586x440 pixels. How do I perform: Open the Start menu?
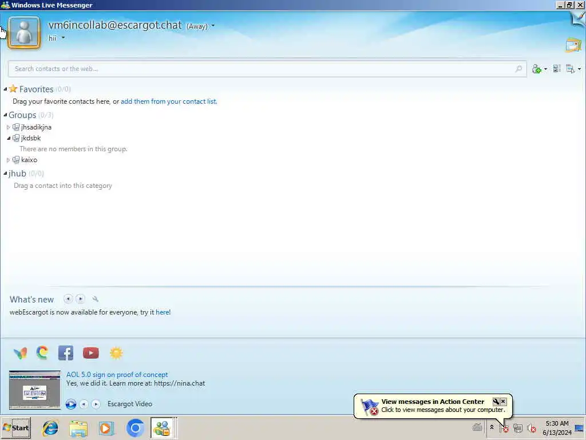pos(16,427)
